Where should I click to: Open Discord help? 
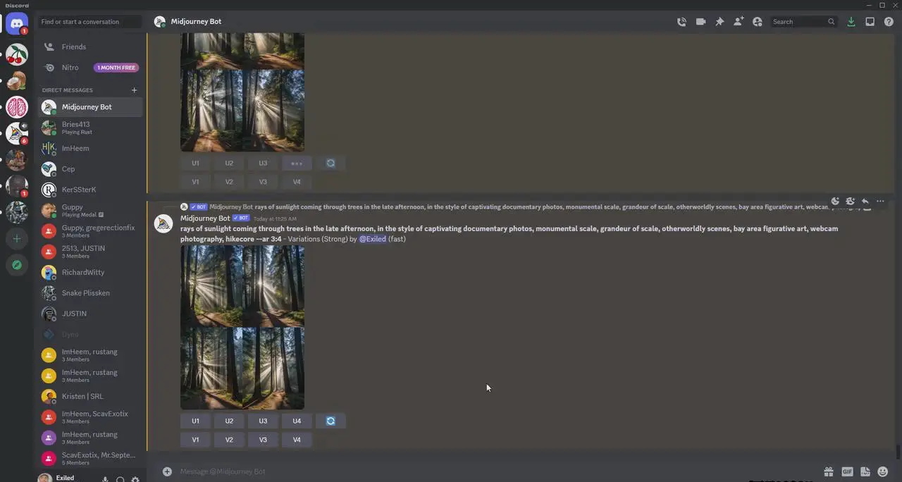point(889,22)
